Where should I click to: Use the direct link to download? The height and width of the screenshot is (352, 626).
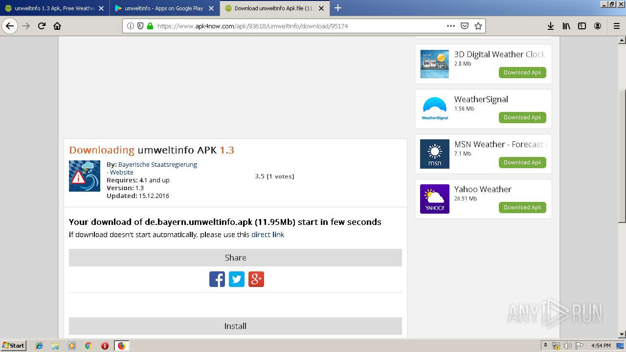pyautogui.click(x=268, y=235)
